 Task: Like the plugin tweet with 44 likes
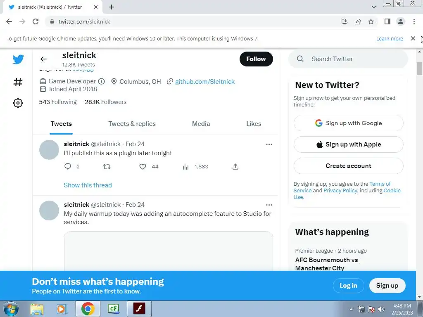tap(143, 166)
